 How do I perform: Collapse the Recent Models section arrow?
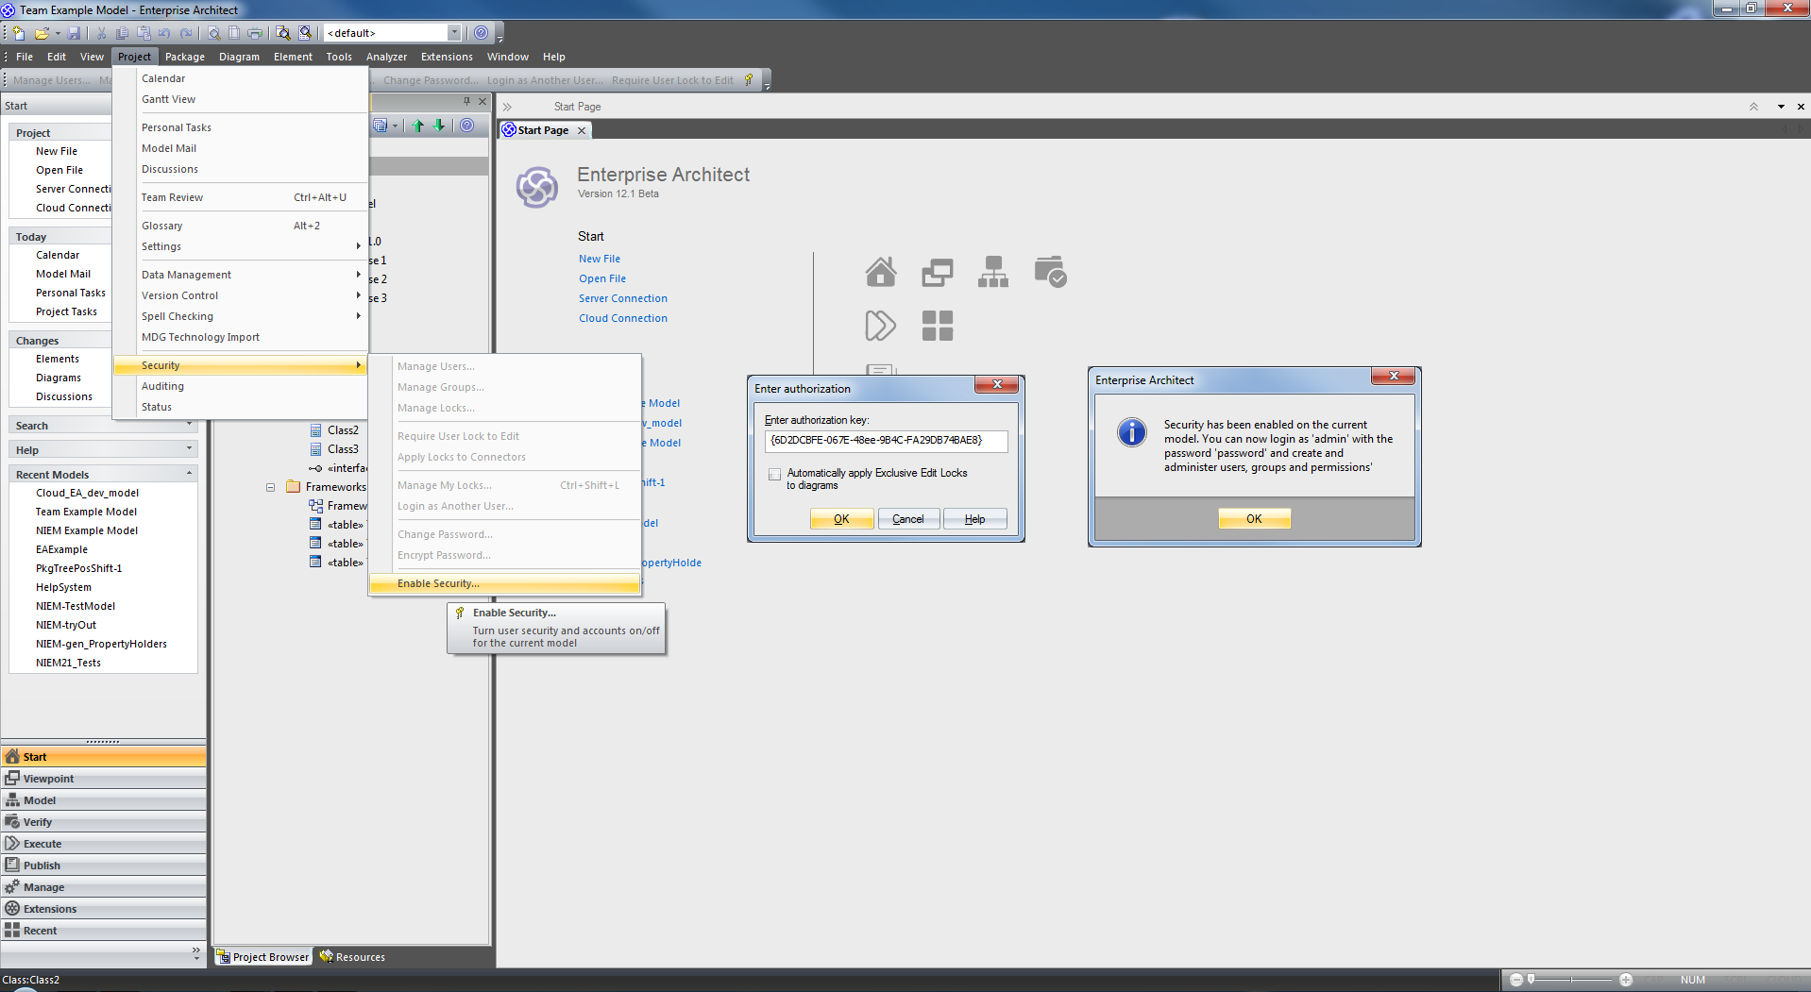pos(189,474)
